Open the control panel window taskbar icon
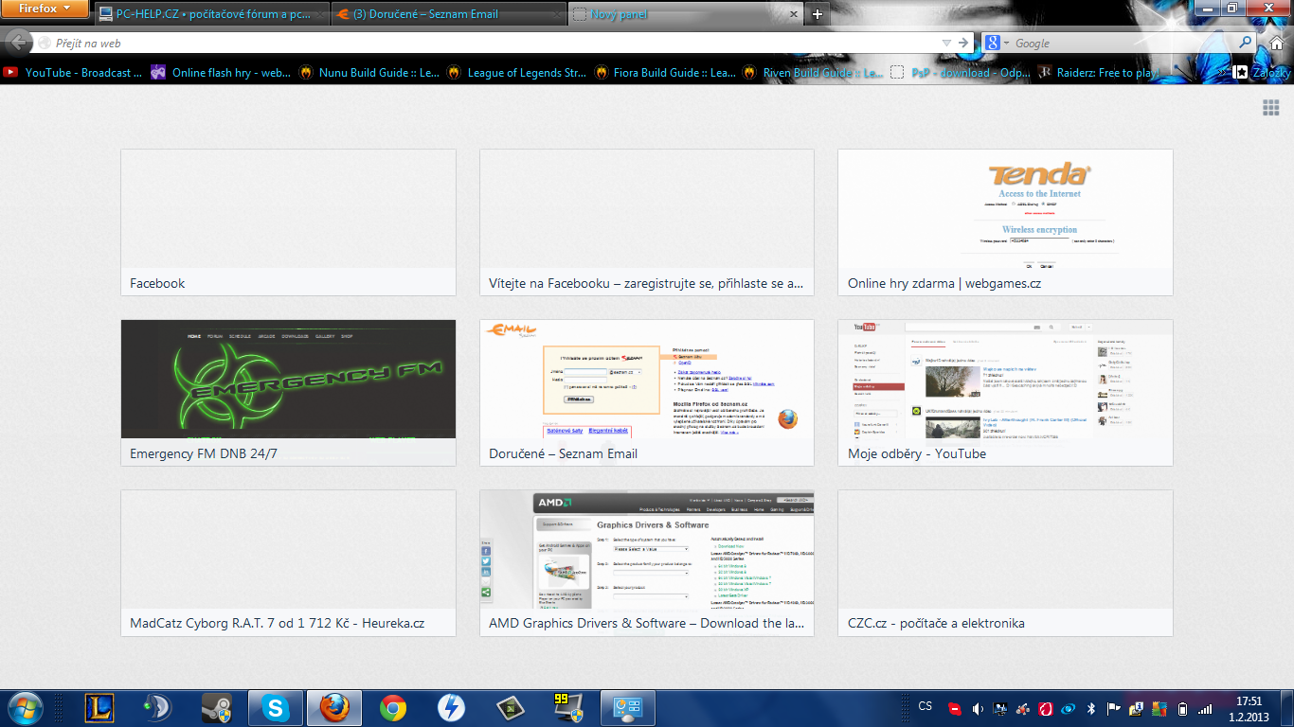Viewport: 1294px width, 727px height. click(628, 708)
